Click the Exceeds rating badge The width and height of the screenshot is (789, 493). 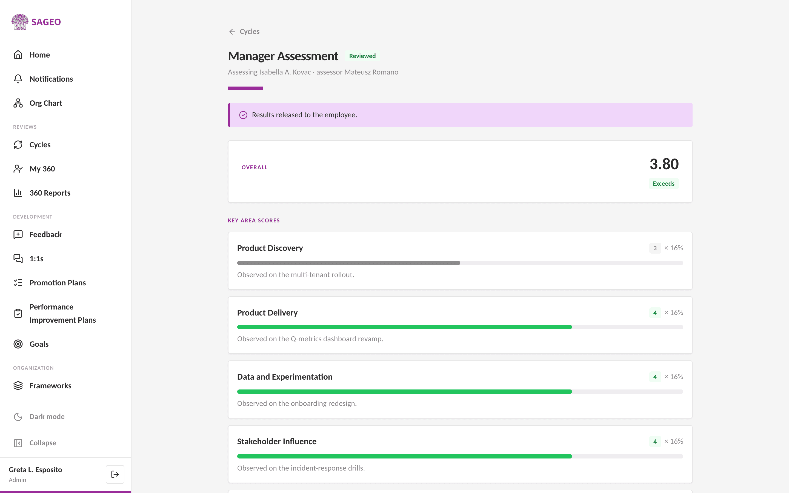(664, 184)
